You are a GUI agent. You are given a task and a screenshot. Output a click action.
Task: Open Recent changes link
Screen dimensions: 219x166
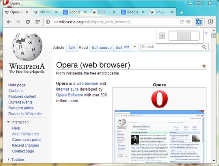[26, 145]
